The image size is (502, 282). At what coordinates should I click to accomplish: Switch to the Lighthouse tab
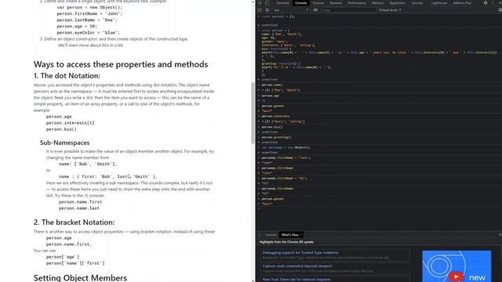[x=439, y=3]
